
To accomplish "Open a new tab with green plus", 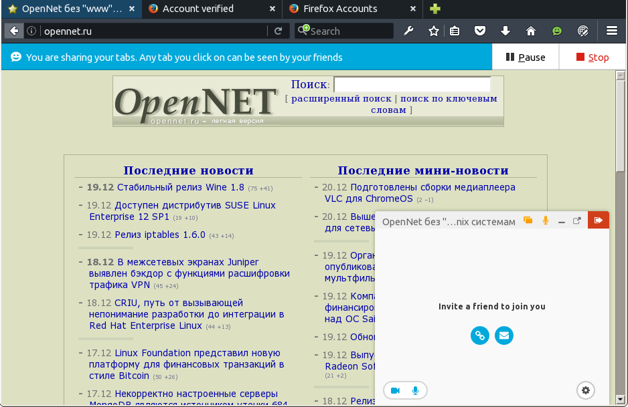I will [435, 9].
